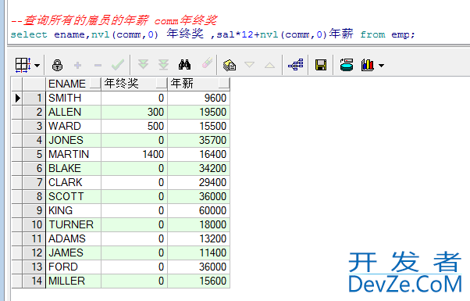The image size is (470, 301).
Task: Click the 60000 salary value for KING
Action: 199,210
